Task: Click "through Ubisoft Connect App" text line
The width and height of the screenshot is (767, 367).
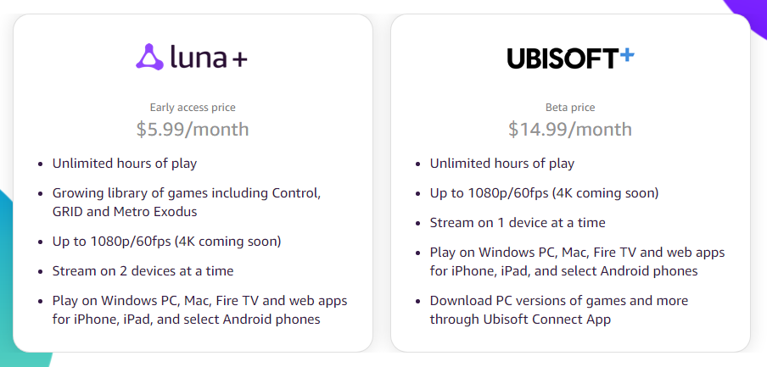Action: point(520,320)
